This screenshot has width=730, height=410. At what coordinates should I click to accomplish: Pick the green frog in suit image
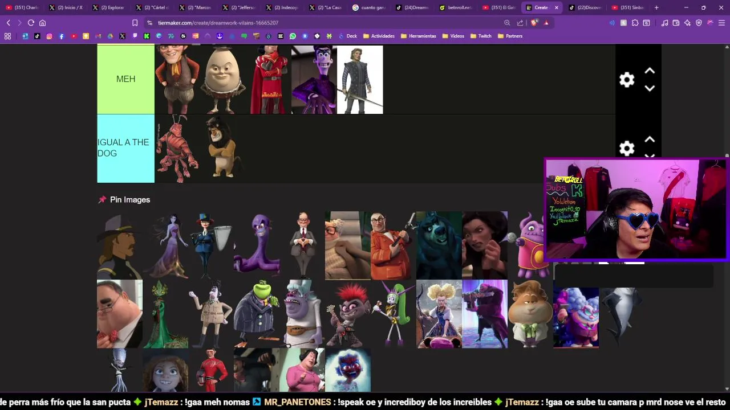257,314
